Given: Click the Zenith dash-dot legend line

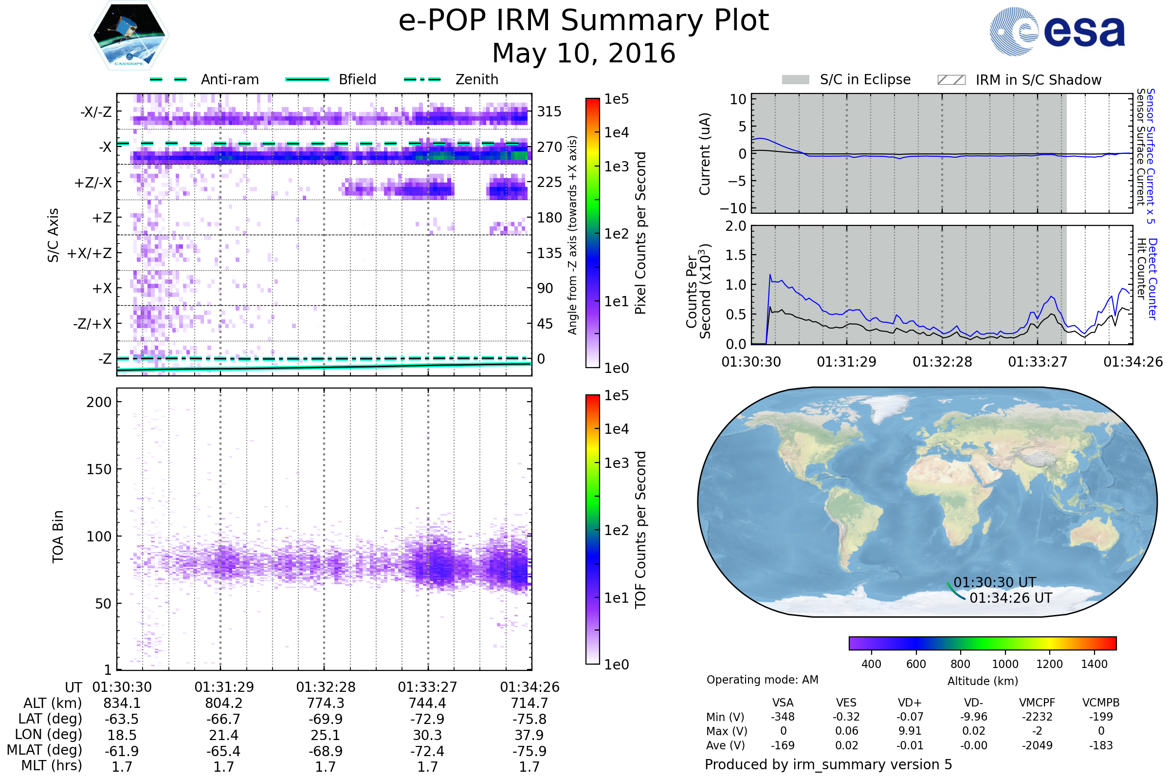Looking at the screenshot, I should click(422, 79).
